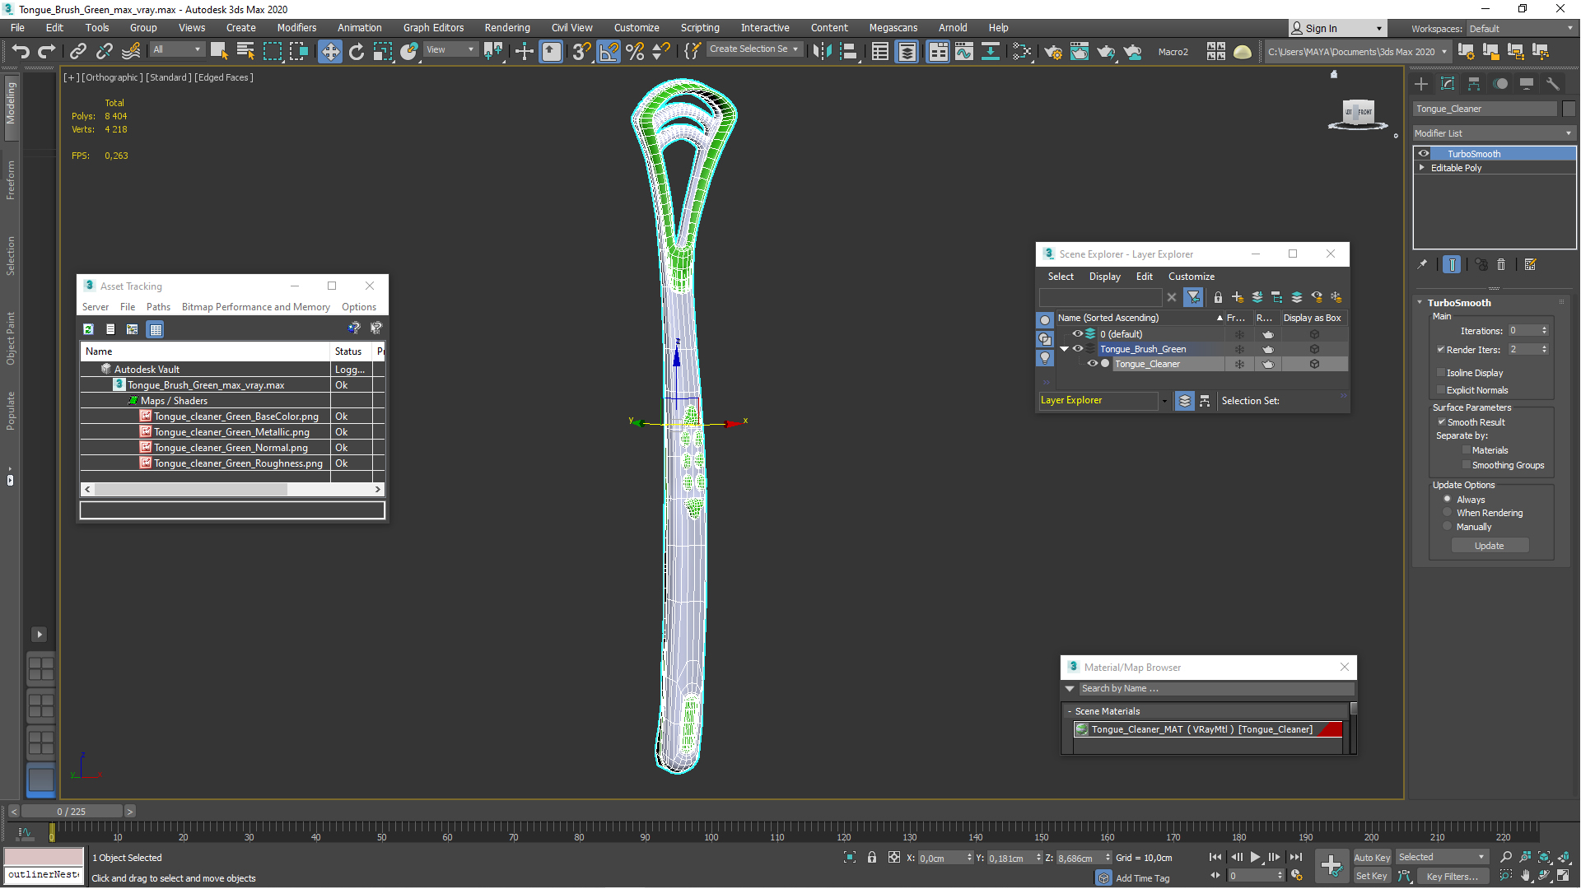
Task: Toggle Render Iters checkbox
Action: 1441,349
